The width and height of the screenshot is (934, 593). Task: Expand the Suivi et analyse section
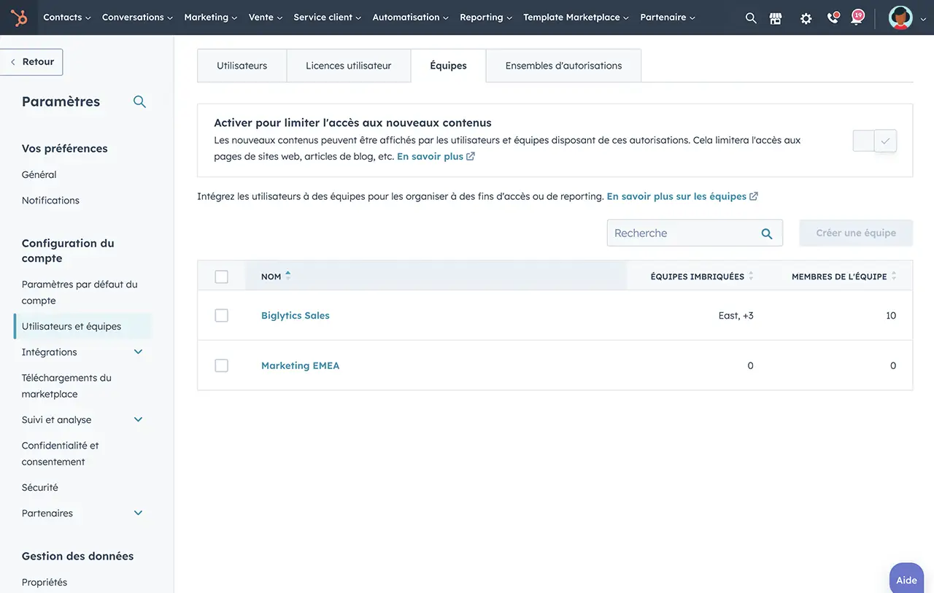(x=138, y=420)
